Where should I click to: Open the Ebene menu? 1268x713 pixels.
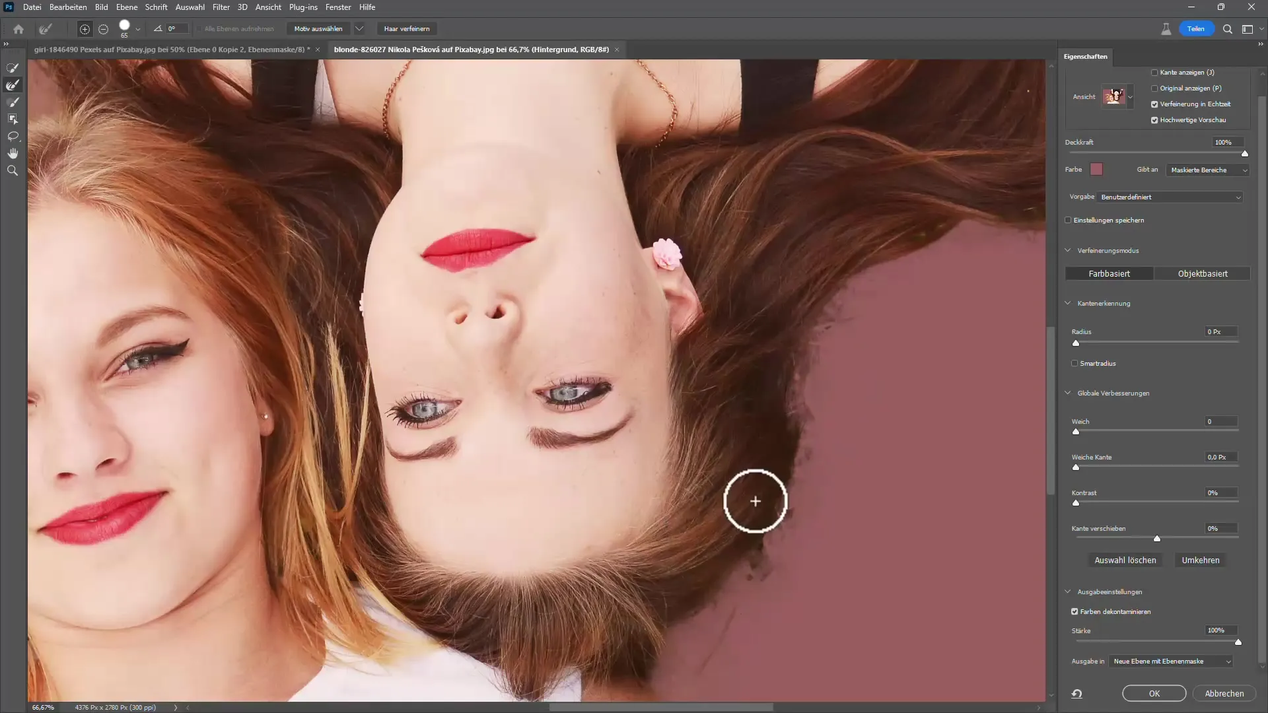point(127,7)
